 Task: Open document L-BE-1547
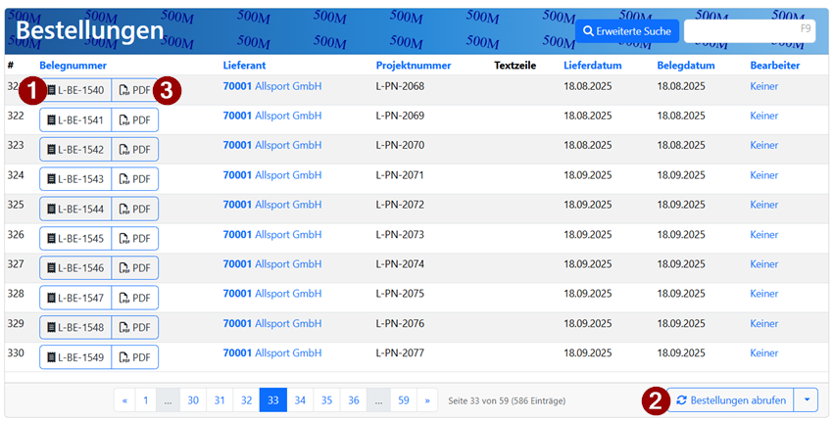point(75,298)
